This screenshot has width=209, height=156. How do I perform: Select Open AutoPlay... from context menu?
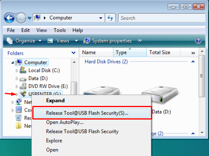[x=65, y=122]
